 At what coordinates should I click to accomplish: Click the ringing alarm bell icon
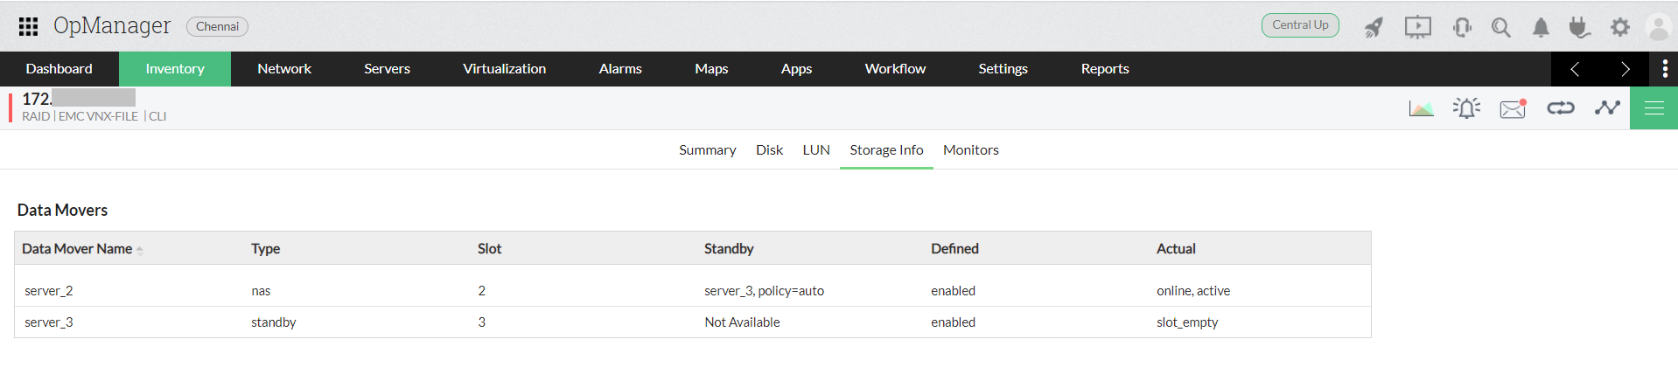pos(1466,108)
